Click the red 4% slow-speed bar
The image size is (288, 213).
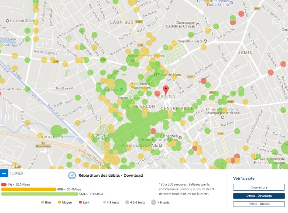3,184
